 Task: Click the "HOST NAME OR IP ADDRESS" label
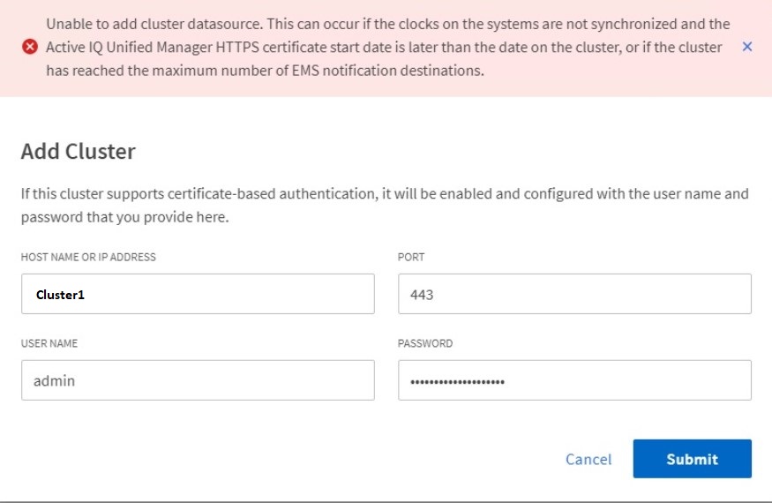pyautogui.click(x=88, y=257)
